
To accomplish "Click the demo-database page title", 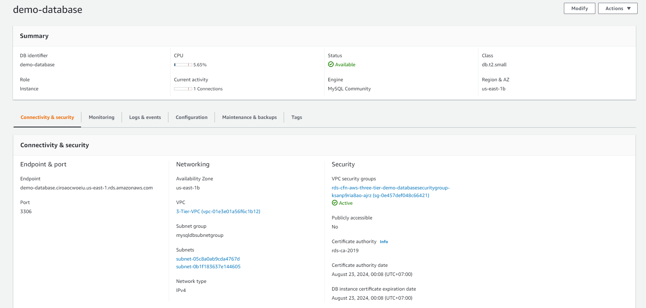I will point(48,9).
